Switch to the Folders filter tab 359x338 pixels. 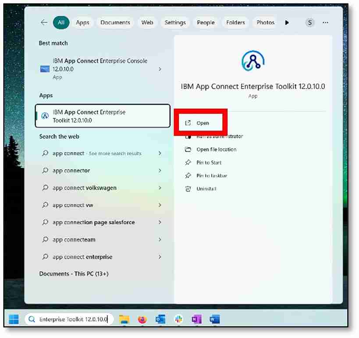[x=235, y=22]
